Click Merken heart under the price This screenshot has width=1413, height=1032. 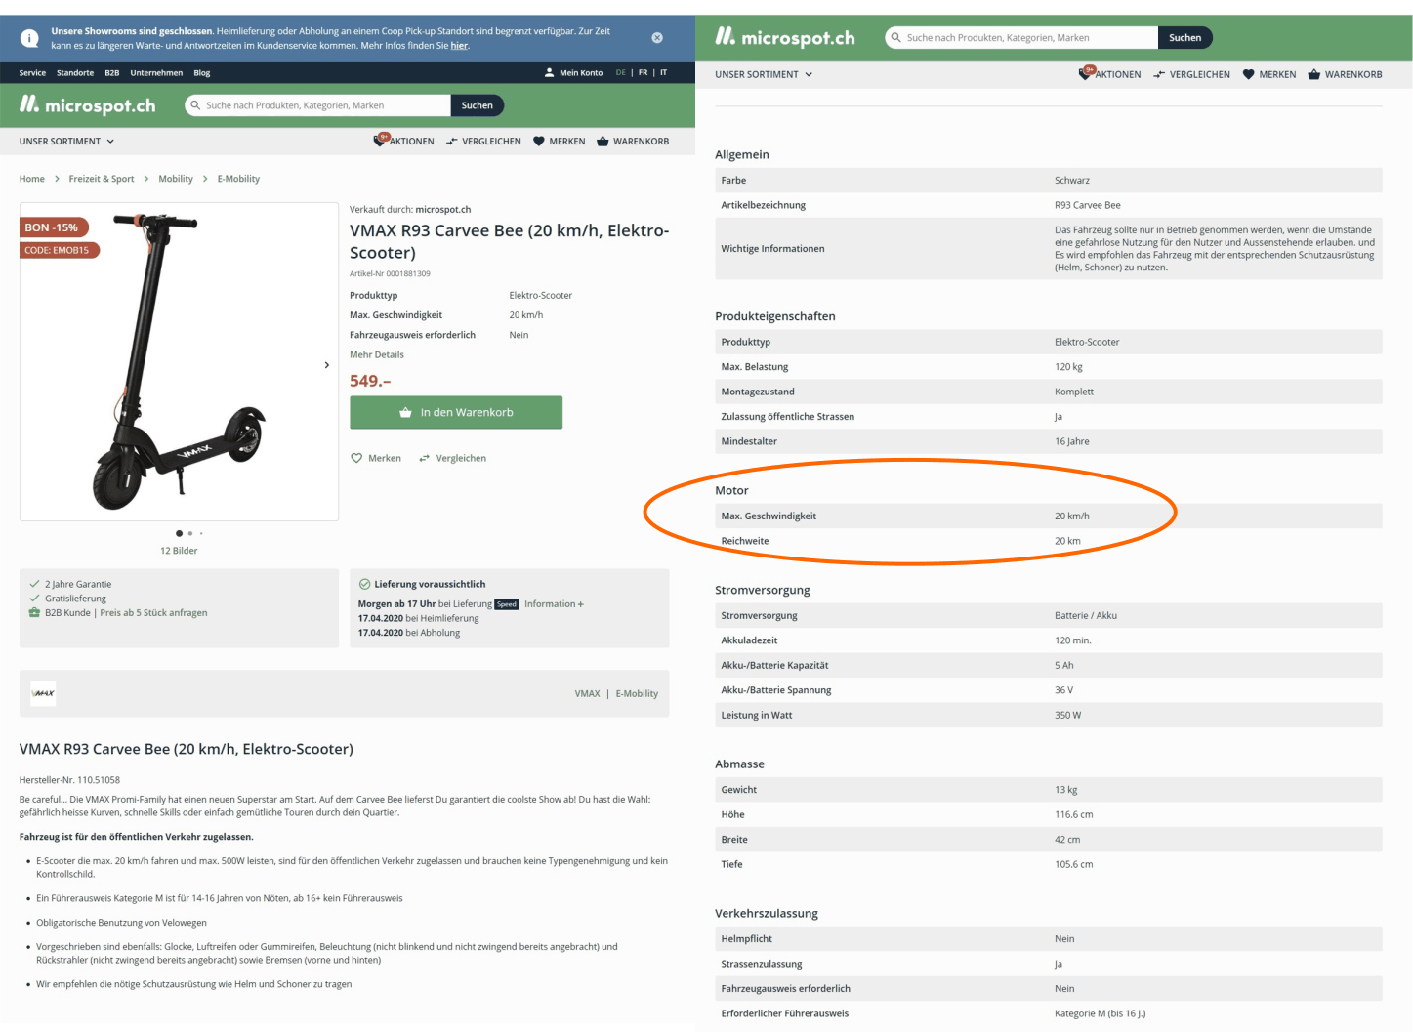point(376,458)
